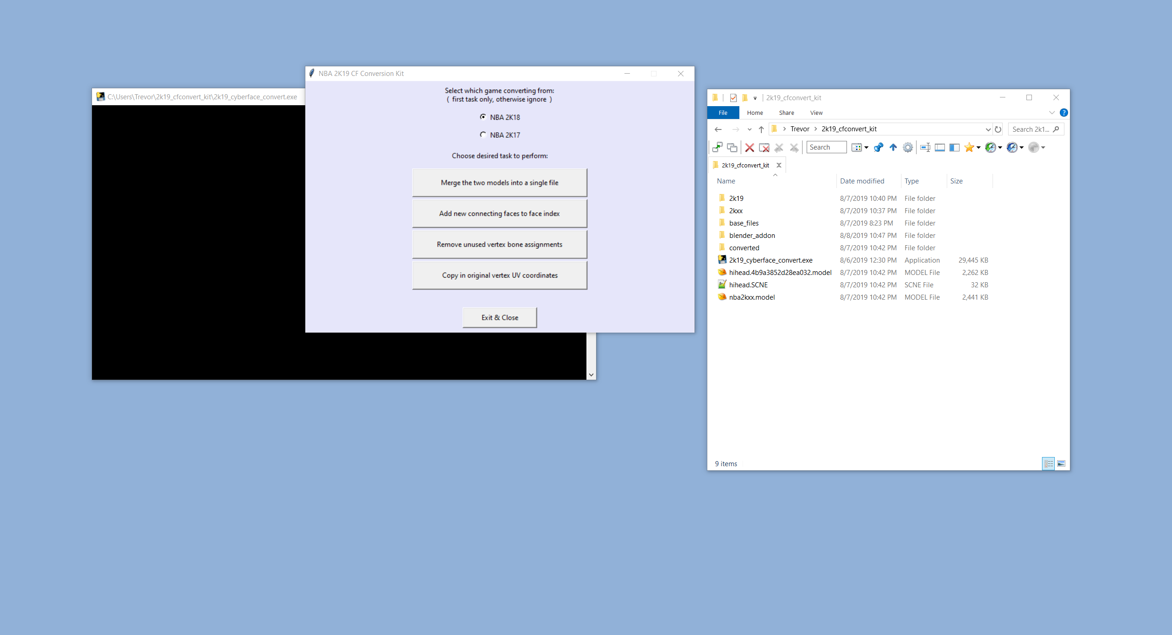
Task: Click the 2k19_cfconvert_kit breadcrumb segment
Action: (849, 129)
